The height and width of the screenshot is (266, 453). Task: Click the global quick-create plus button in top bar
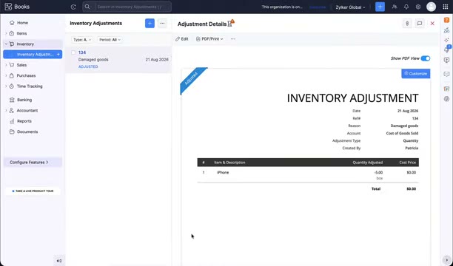point(380,7)
